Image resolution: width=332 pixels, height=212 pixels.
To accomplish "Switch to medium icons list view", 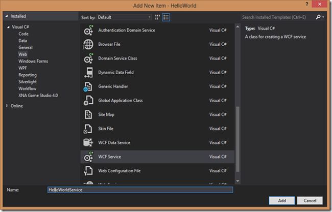I will pos(166,17).
